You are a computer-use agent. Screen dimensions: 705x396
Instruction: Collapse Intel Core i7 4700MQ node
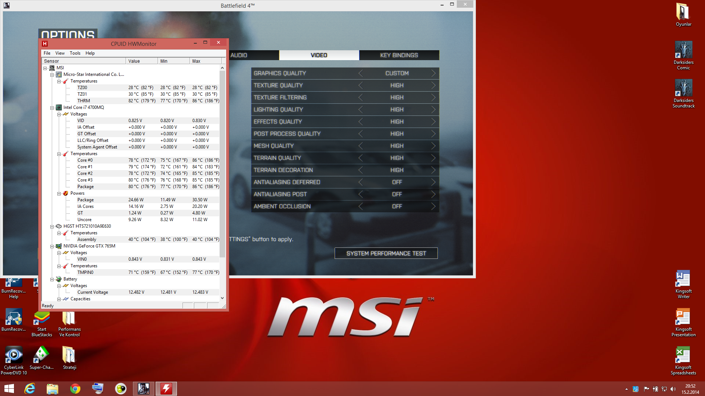[52, 107]
